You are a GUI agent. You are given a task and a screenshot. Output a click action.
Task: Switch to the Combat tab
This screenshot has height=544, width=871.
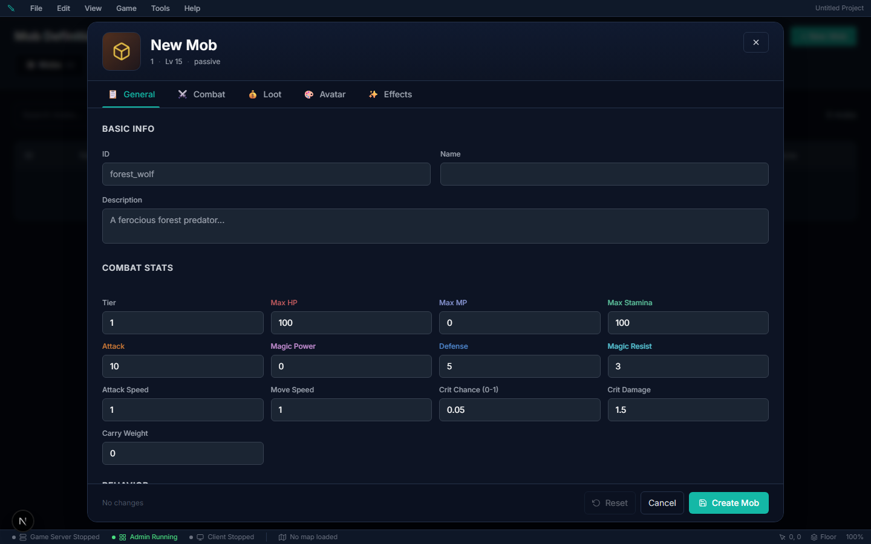pyautogui.click(x=201, y=94)
